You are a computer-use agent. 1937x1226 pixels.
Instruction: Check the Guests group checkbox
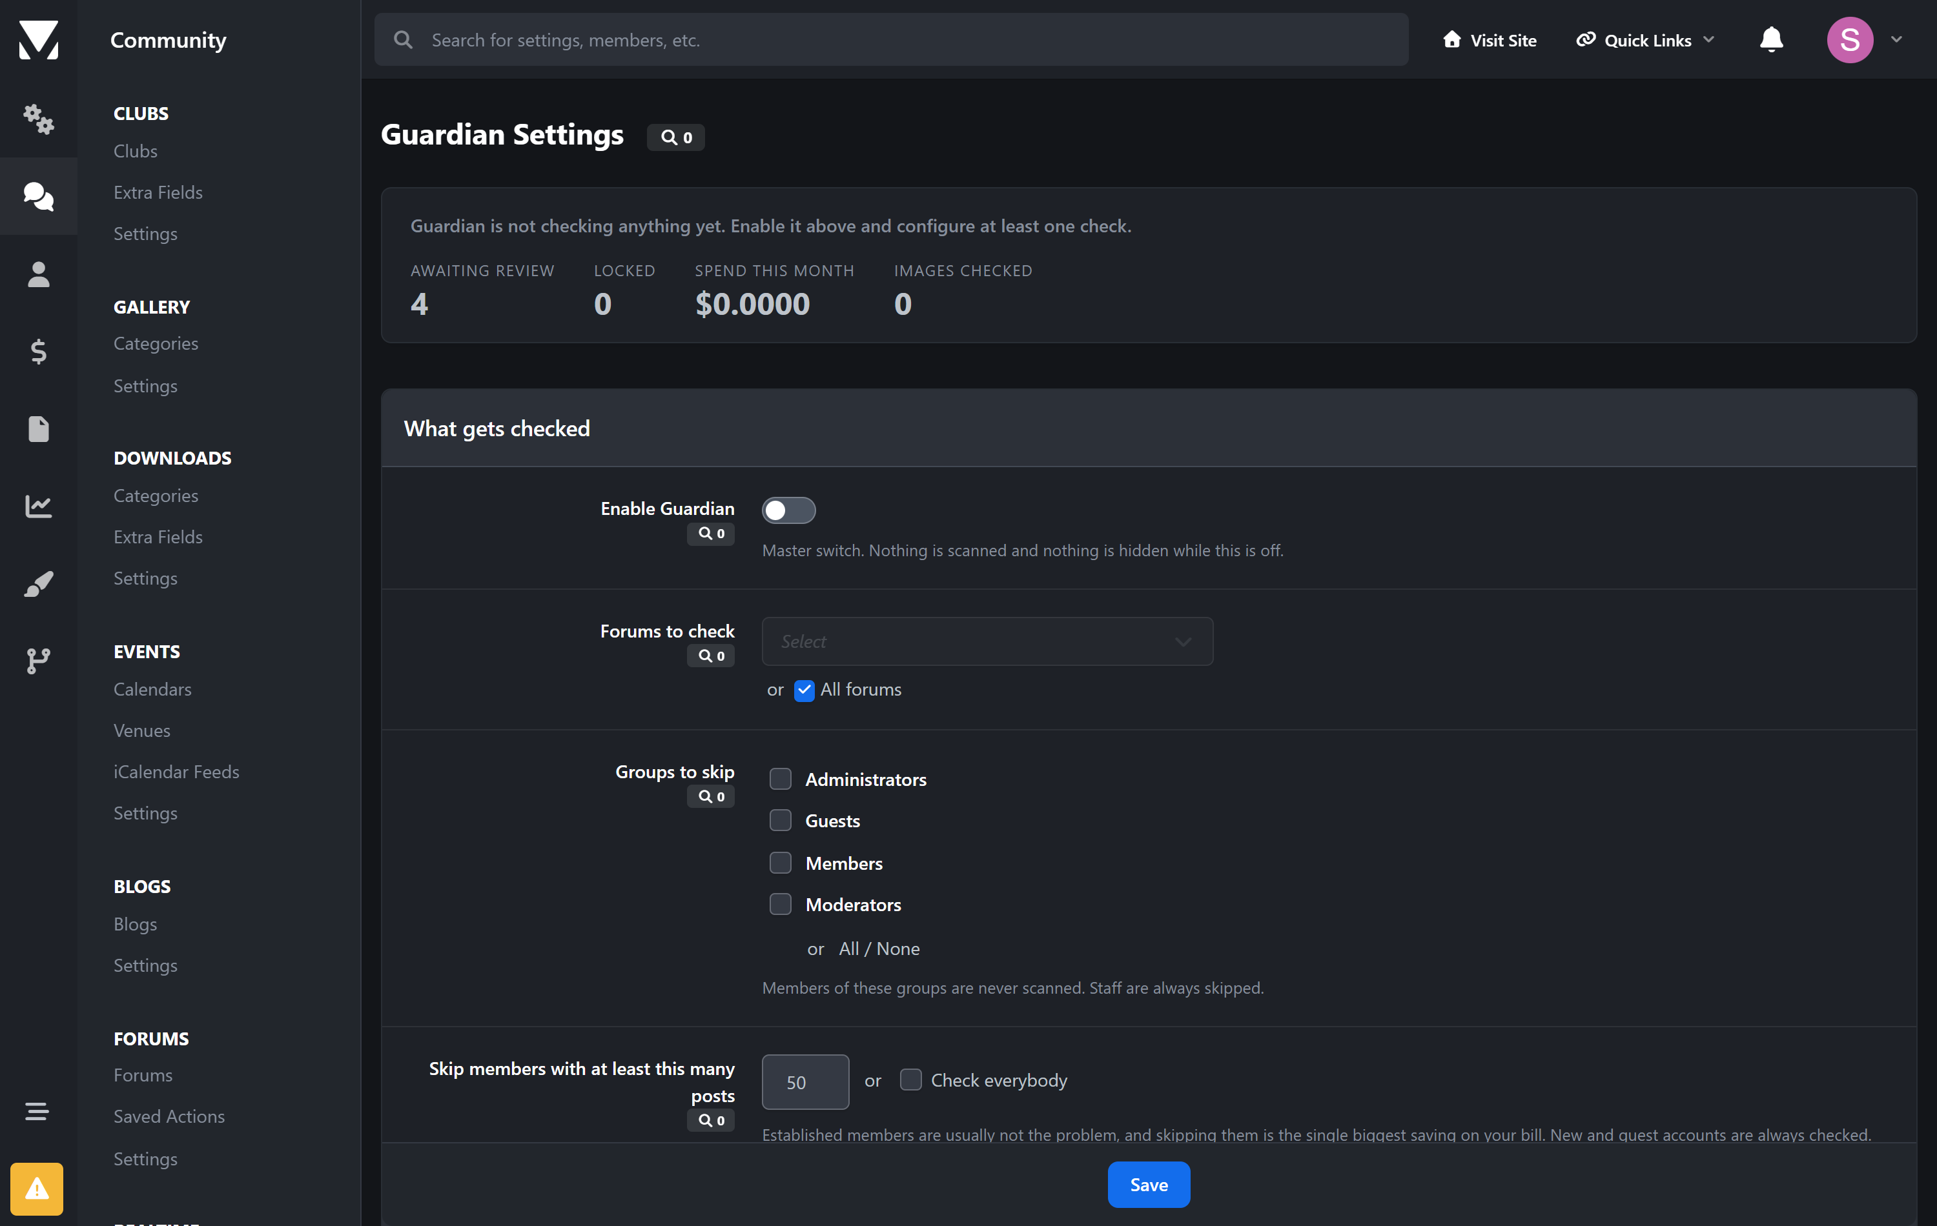780,821
